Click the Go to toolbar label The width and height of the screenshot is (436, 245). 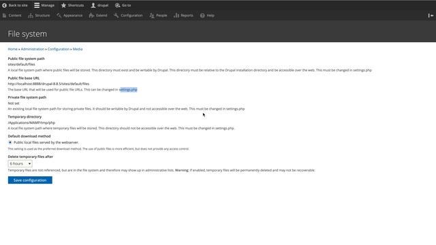tap(126, 5)
